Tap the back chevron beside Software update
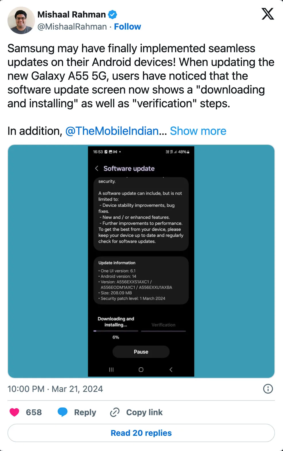Viewport: 283px width, 451px height. [x=97, y=168]
